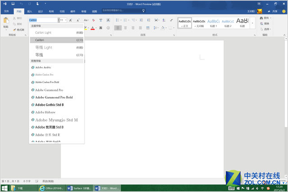Click the multilevel list icon
The image size is (288, 192).
click(x=133, y=20)
